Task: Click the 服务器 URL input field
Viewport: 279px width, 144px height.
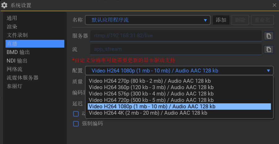Action: [175, 36]
